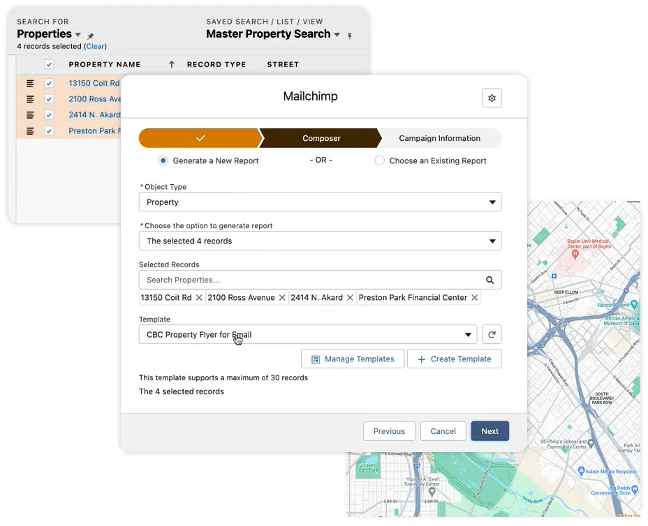This screenshot has height=526, width=648.
Task: Pin the Properties search object
Action: (x=91, y=36)
